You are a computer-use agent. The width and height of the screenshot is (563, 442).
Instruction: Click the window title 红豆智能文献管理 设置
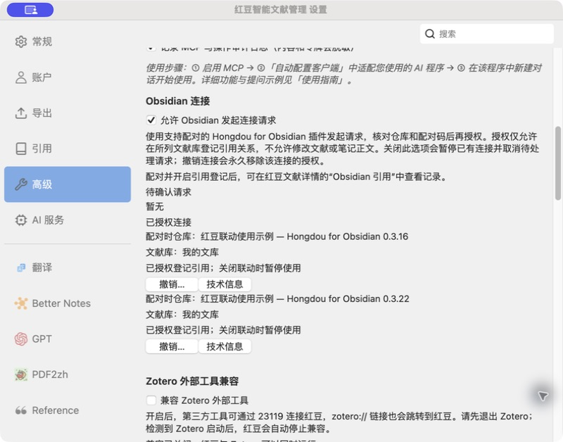pos(280,9)
